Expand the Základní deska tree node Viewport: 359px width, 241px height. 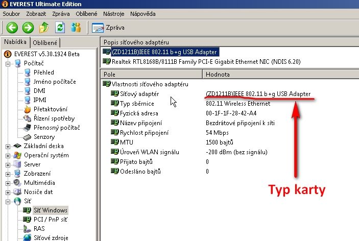click(8, 147)
